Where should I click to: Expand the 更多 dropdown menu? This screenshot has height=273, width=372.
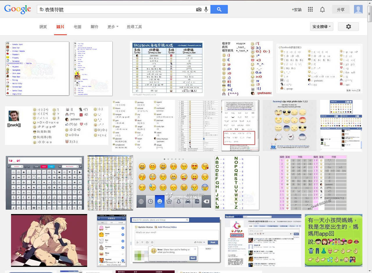(113, 27)
